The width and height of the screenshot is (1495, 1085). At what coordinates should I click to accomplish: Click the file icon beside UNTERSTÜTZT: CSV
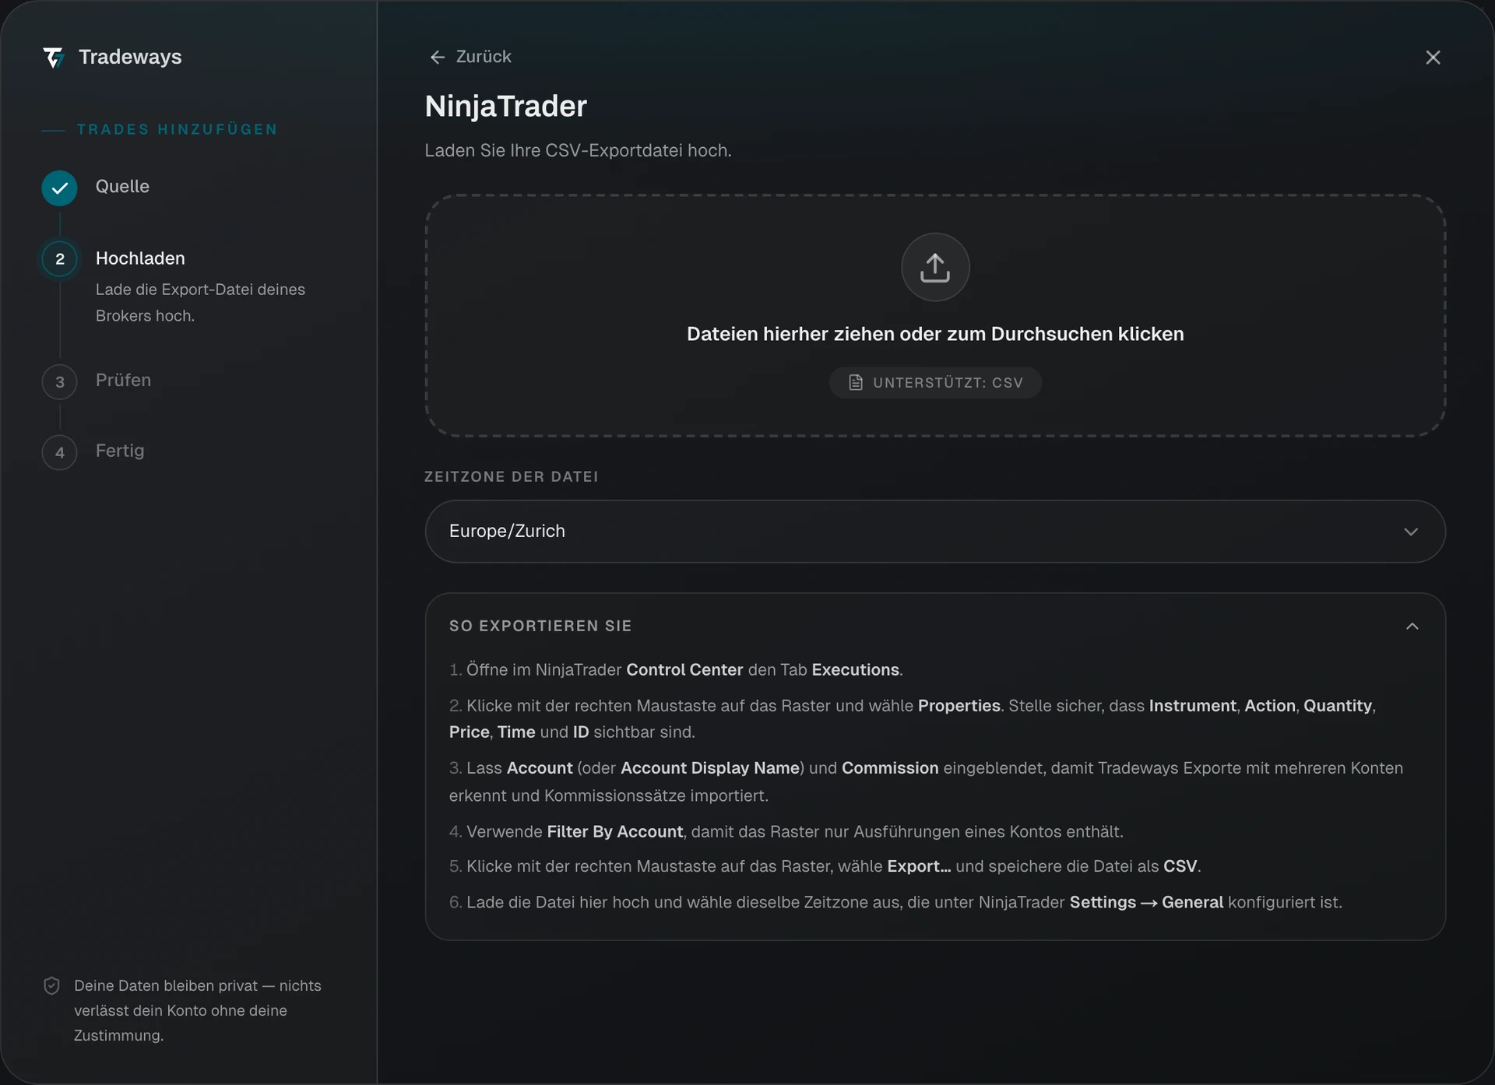point(856,382)
